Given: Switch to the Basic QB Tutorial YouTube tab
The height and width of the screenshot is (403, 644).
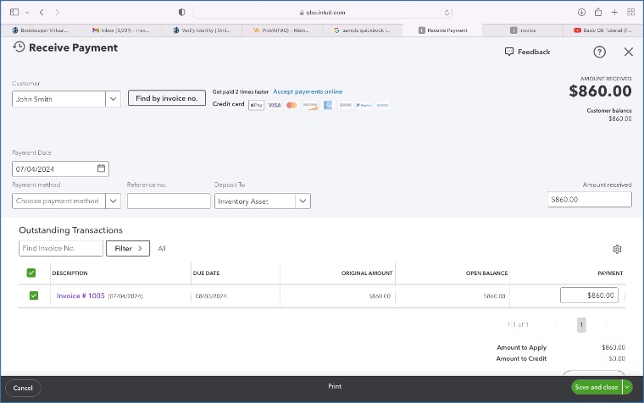Looking at the screenshot, I should pos(603,30).
